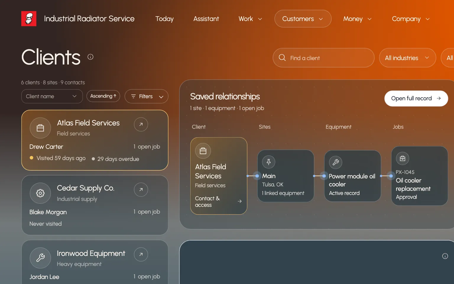This screenshot has width=454, height=284.
Task: Expand the Filters dropdown
Action: point(146,96)
